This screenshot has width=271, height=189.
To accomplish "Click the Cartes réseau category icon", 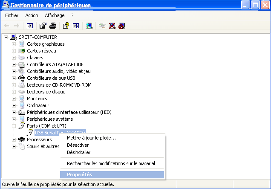I will [22, 51].
